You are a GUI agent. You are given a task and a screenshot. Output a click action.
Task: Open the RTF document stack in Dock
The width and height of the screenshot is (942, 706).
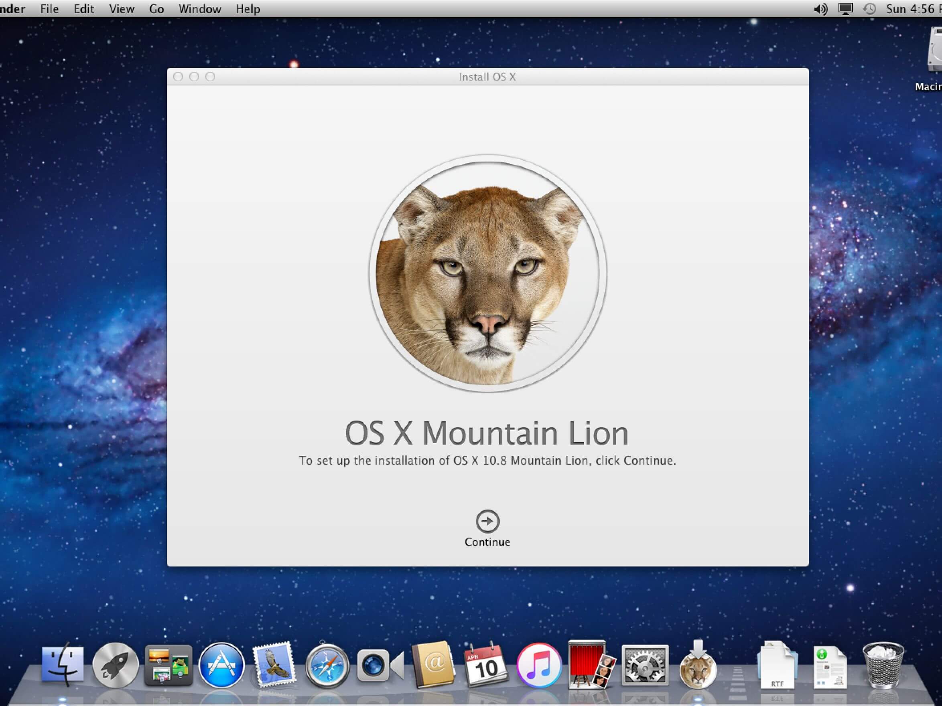[x=777, y=664]
